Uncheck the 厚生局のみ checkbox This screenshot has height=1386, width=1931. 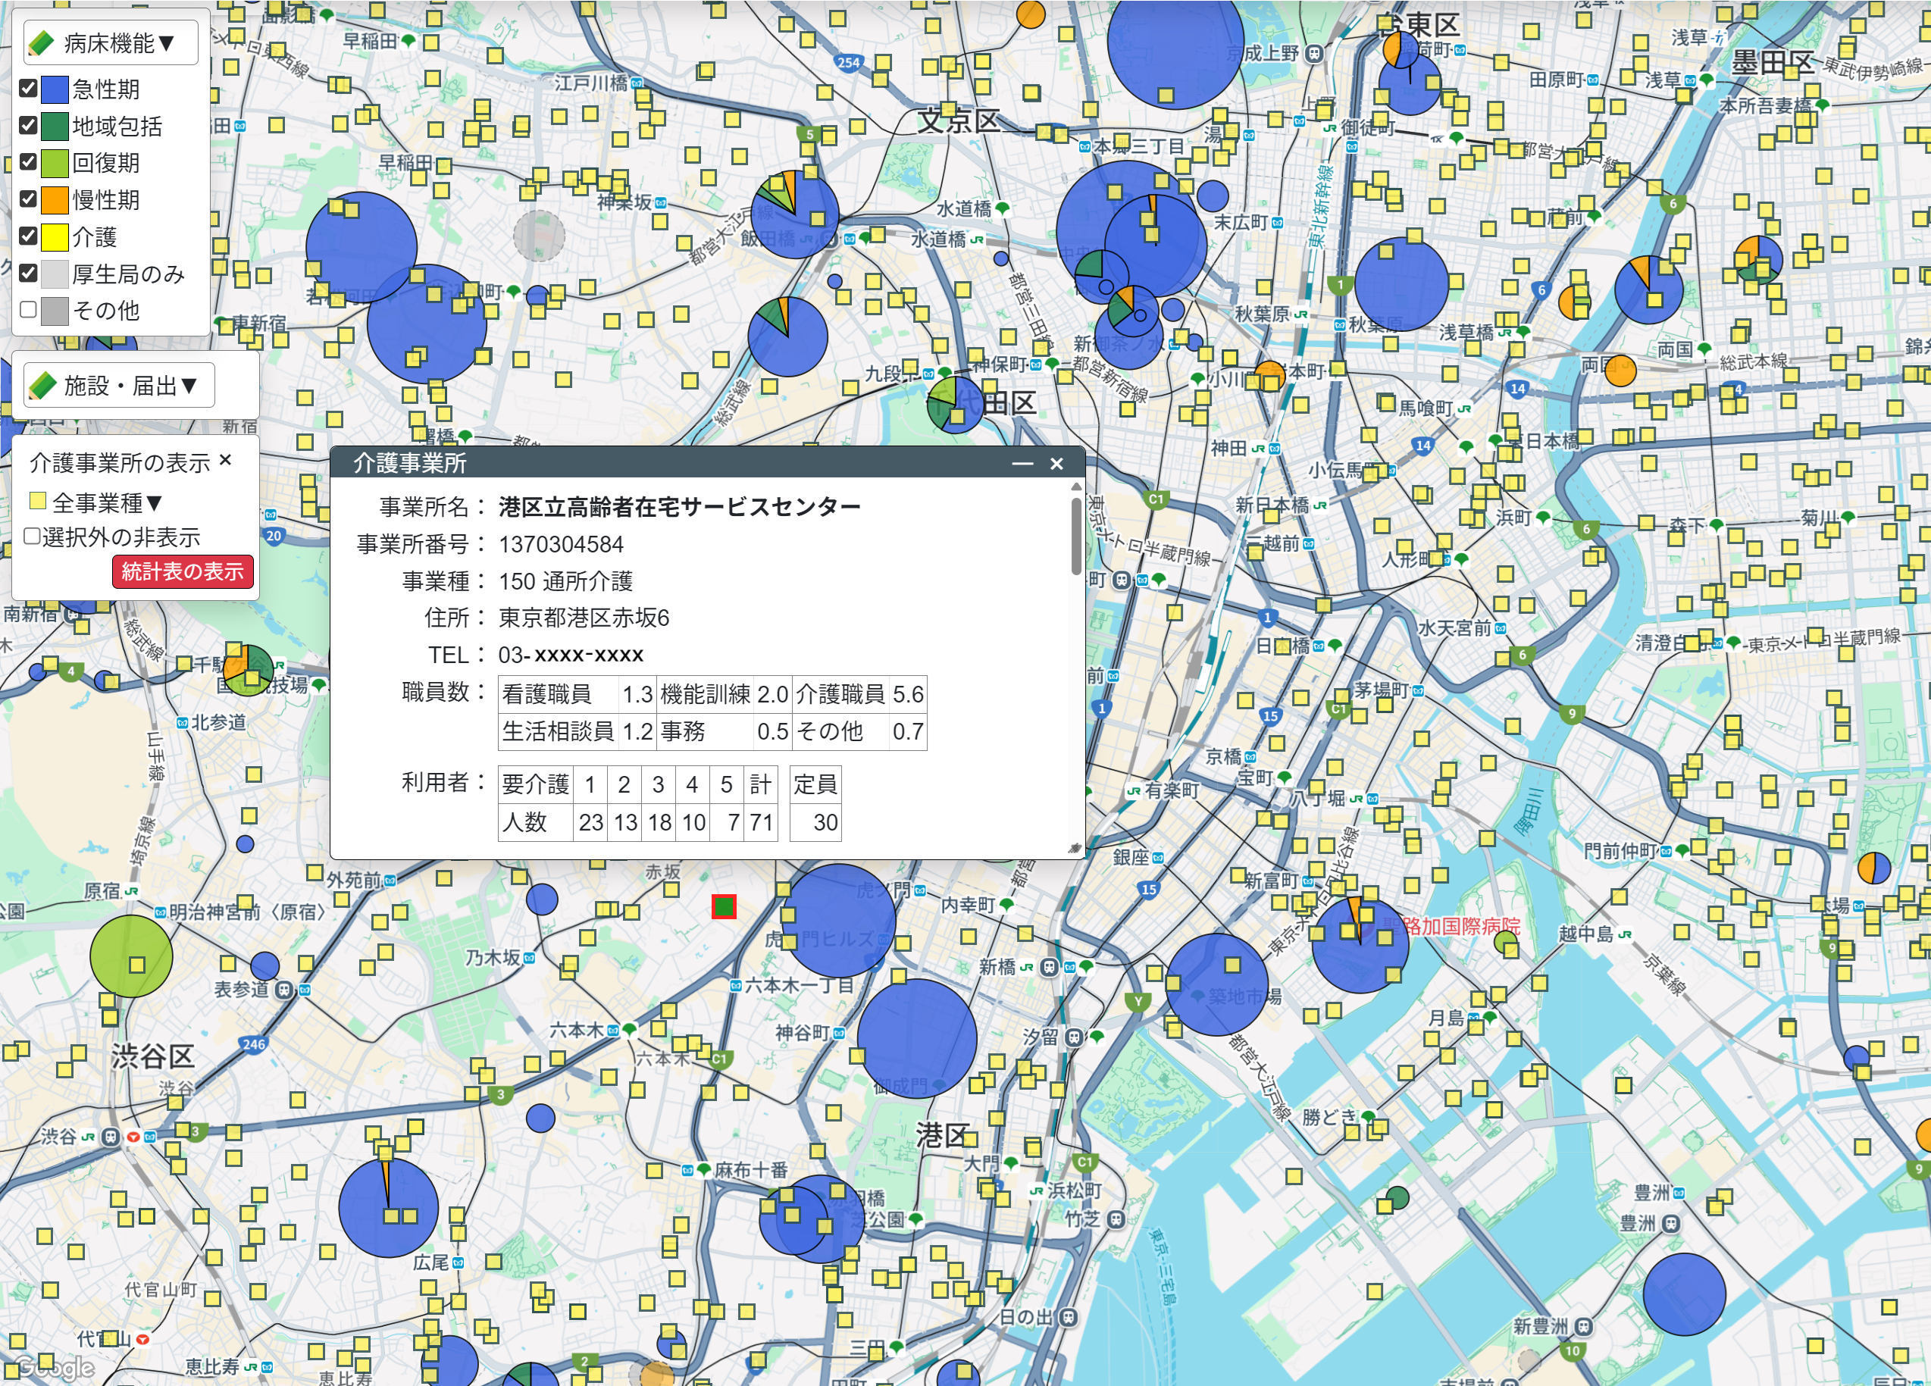28,274
